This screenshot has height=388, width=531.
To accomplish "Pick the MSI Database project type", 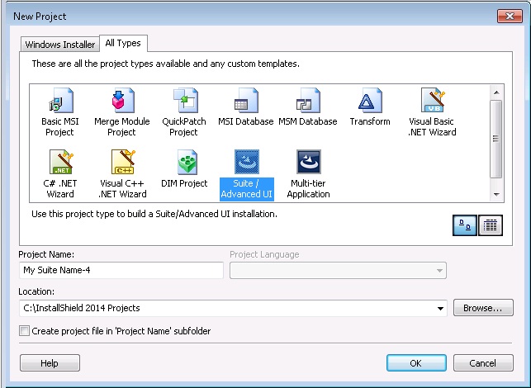I will point(245,102).
